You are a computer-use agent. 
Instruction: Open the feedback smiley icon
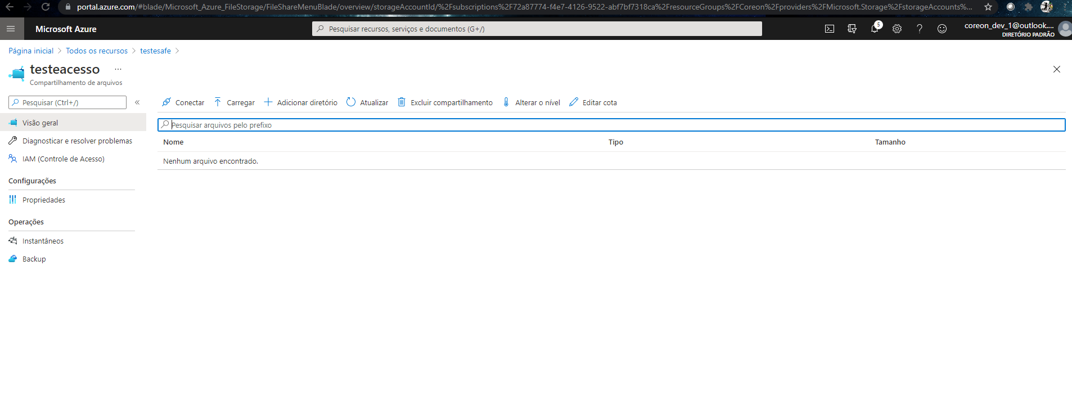tap(942, 29)
